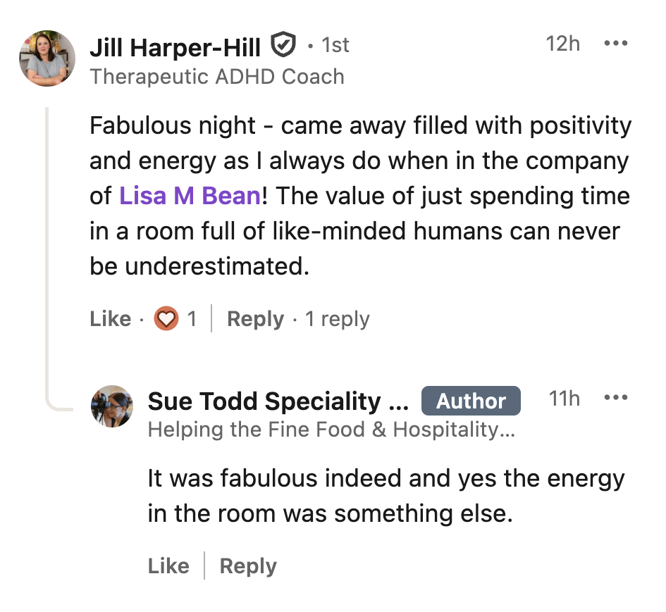
Task: Open Sue Todd's profile avatar
Action: pyautogui.click(x=112, y=406)
